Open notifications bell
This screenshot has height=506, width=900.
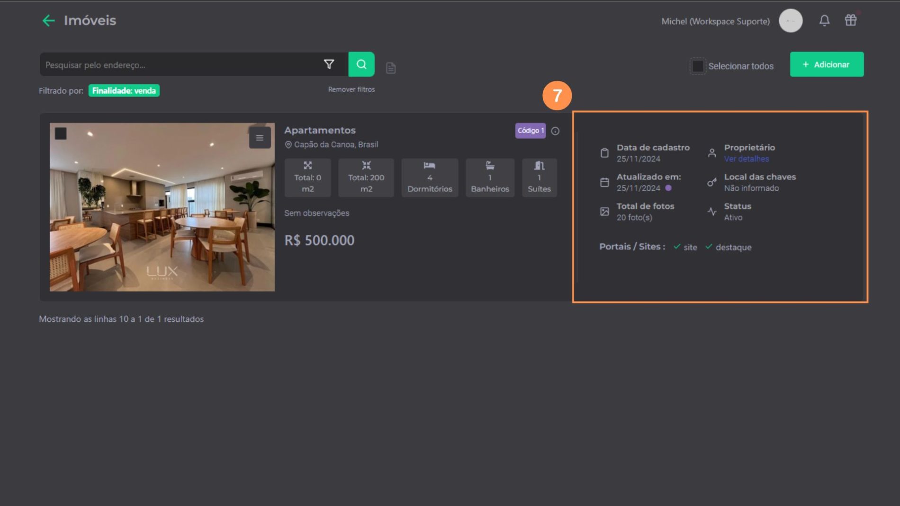[824, 20]
